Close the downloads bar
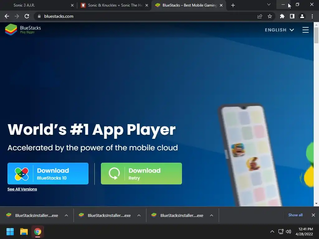Image resolution: width=319 pixels, height=239 pixels. 313,215
